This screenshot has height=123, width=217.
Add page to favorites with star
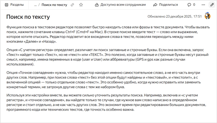point(81,5)
